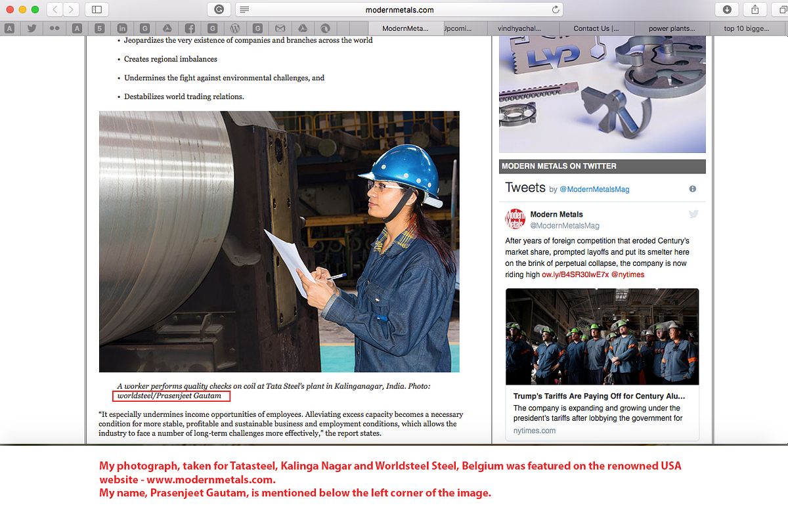This screenshot has width=788, height=518.
Task: Open the pinned Facebook tab
Action: point(189,28)
